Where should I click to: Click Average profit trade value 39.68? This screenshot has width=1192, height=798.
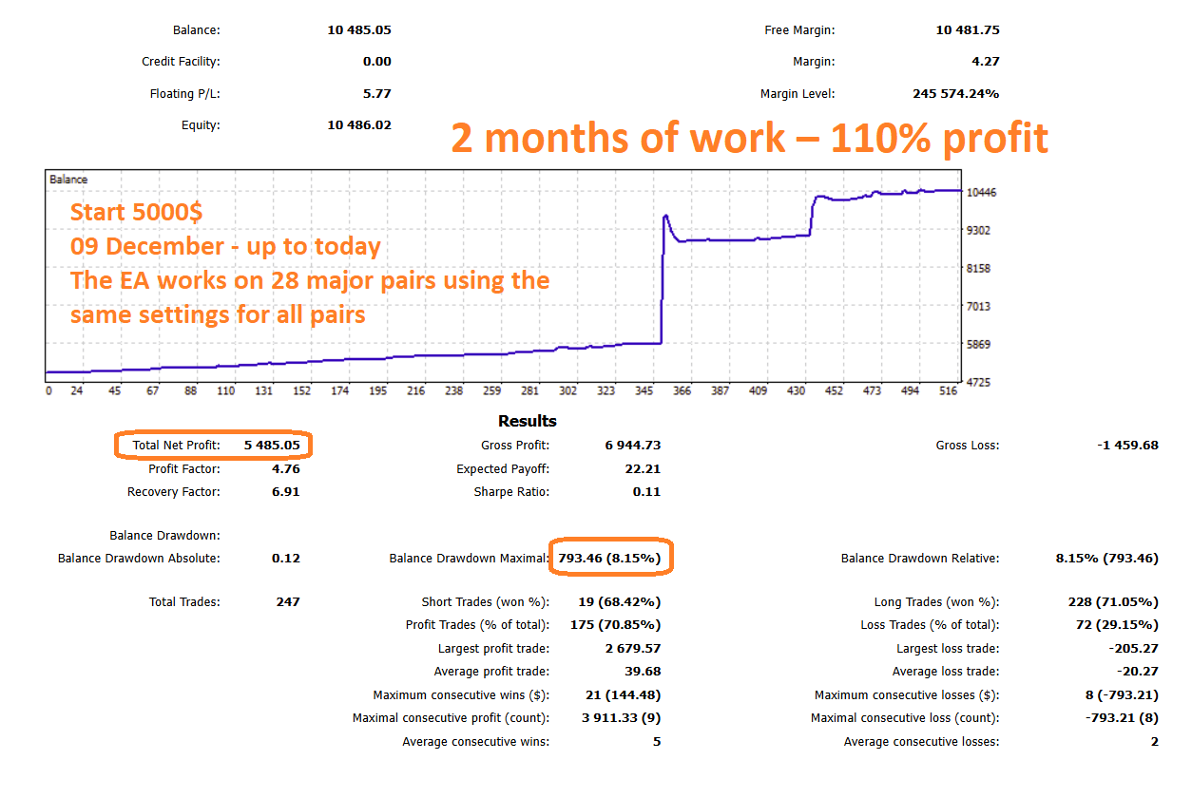click(643, 672)
